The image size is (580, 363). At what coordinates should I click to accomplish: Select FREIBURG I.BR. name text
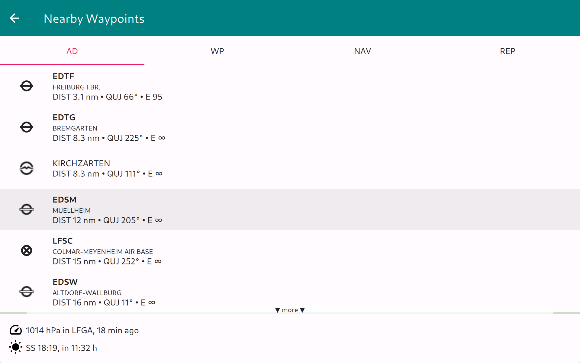pyautogui.click(x=76, y=87)
